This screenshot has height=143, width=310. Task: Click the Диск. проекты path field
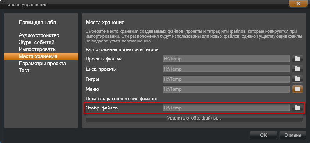[226, 69]
